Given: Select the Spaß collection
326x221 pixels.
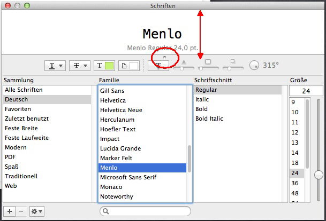Looking at the screenshot, I should 47,167.
